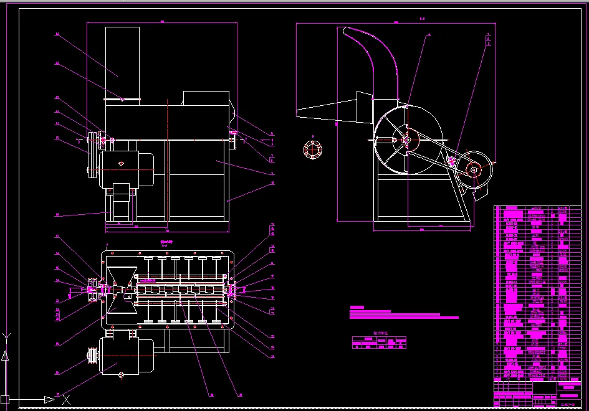Viewport: 589px width, 411px height.
Task: Select the front view's top width dimension line
Action: (x=162, y=22)
